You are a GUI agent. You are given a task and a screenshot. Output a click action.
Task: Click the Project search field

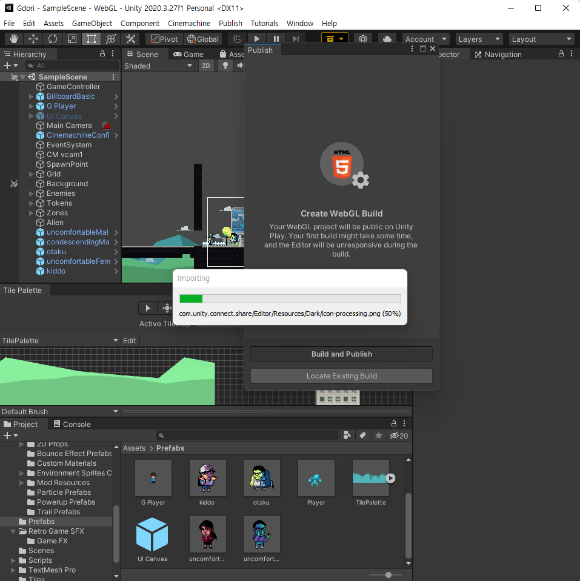coord(247,435)
